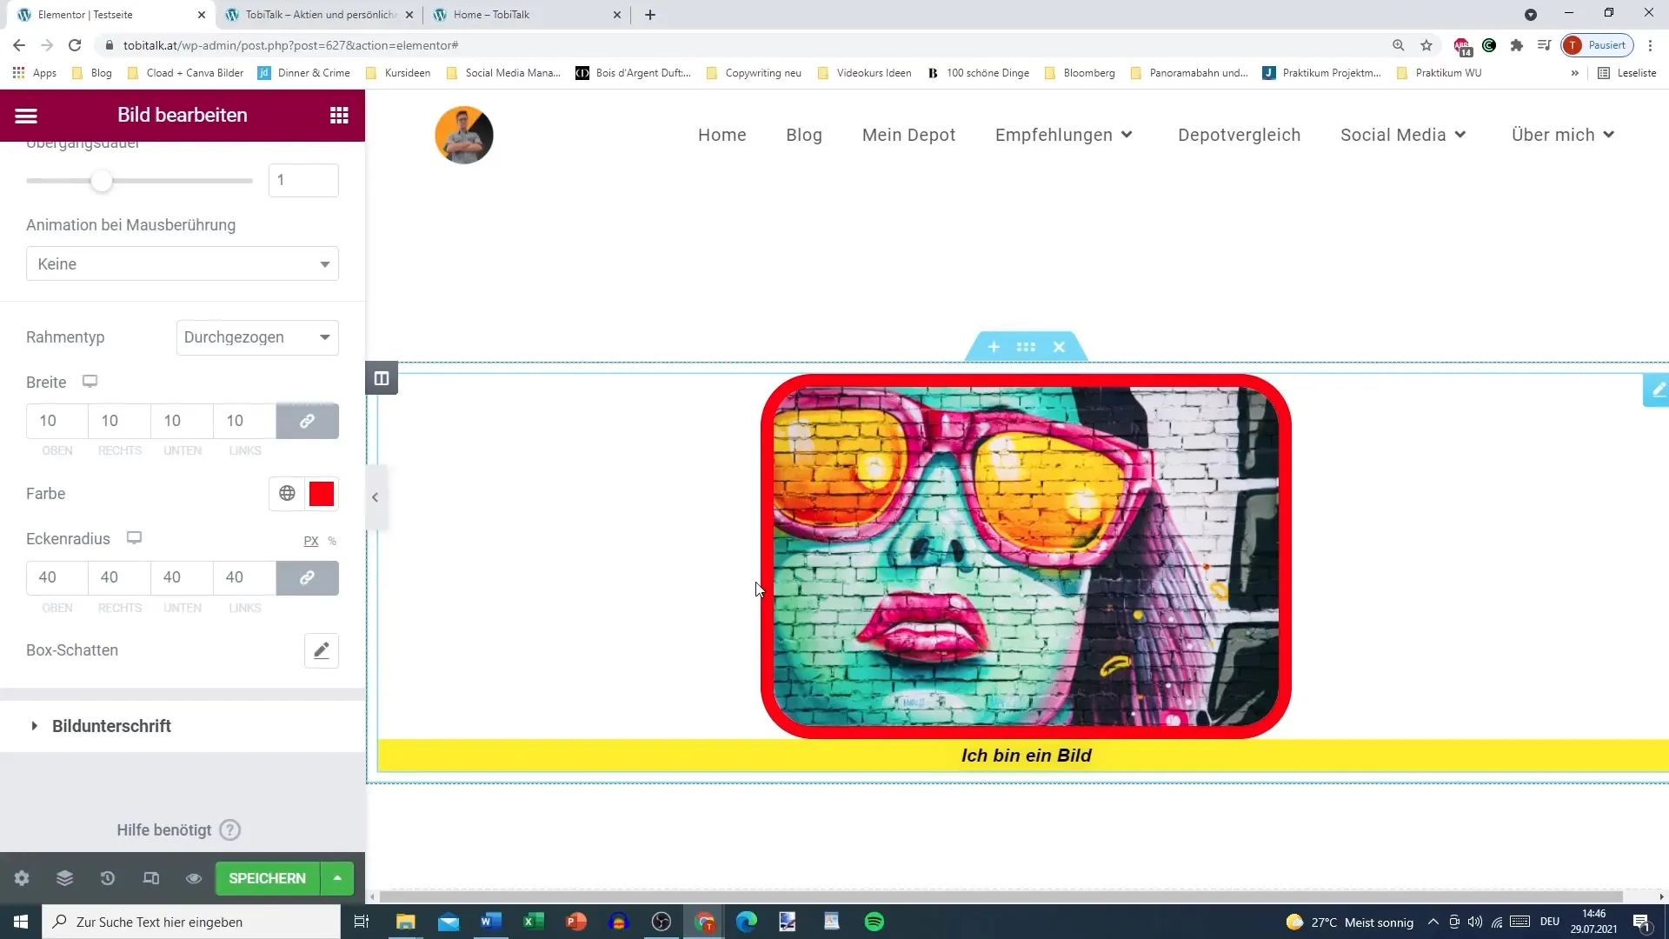Select percent unit for Eckenradius
Image resolution: width=1669 pixels, height=939 pixels.
coord(332,541)
